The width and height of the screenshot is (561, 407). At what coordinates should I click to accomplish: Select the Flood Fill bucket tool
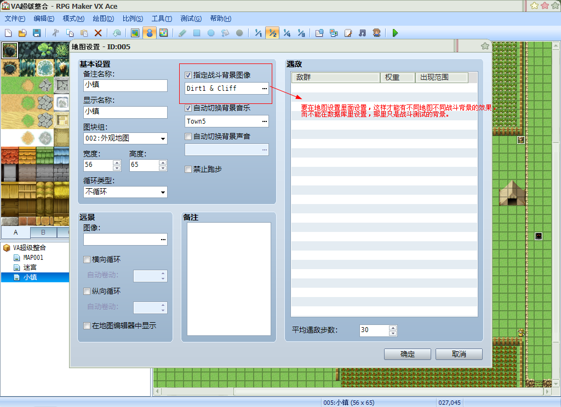(225, 33)
